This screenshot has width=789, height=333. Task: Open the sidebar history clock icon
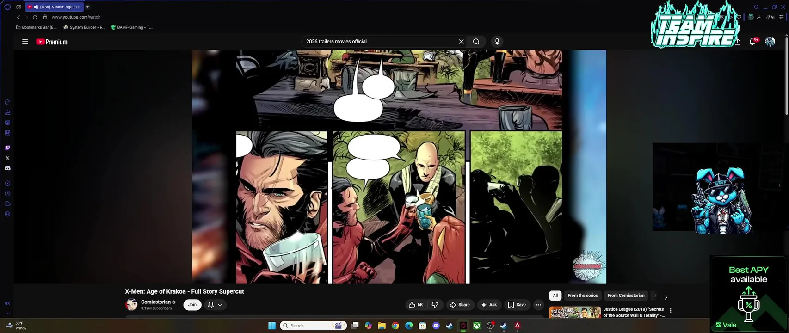tap(7, 194)
